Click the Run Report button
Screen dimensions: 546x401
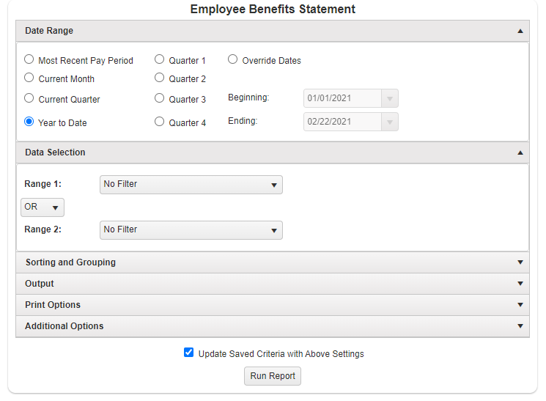click(x=273, y=376)
